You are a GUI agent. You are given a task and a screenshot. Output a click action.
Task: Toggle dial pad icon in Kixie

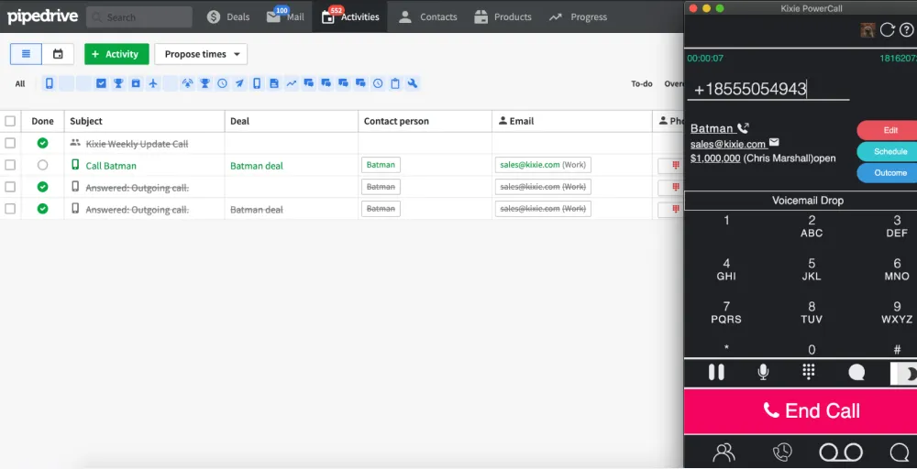click(x=809, y=372)
